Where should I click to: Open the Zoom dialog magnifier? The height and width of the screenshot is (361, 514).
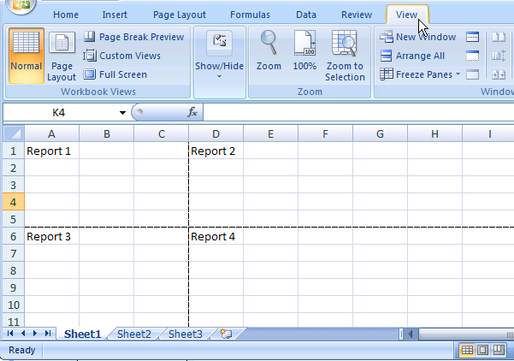pyautogui.click(x=269, y=50)
